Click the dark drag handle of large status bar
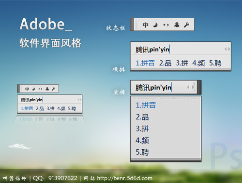The height and width of the screenshot is (183, 242). (x=132, y=25)
